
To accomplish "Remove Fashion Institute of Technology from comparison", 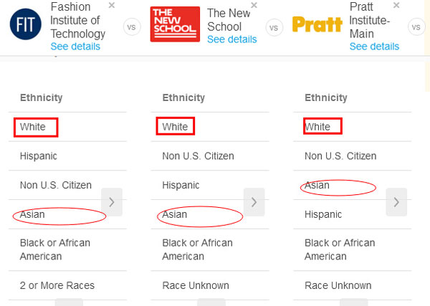I will [112, 5].
